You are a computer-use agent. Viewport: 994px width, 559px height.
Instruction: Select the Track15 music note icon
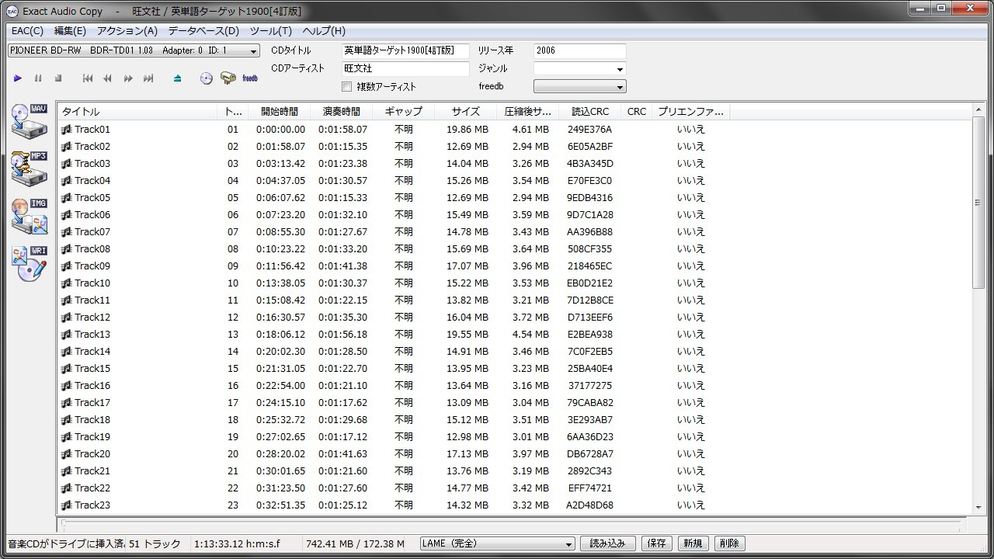pyautogui.click(x=67, y=369)
